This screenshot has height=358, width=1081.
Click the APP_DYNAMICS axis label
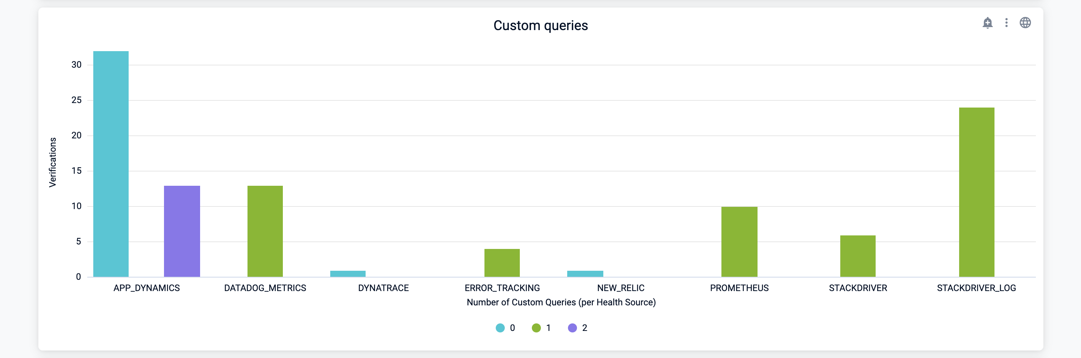pyautogui.click(x=146, y=288)
